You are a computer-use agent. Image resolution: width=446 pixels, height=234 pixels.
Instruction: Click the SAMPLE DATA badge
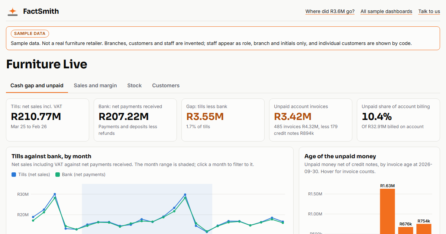coord(30,33)
